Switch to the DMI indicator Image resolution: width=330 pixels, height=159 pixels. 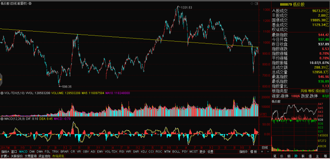32,152
